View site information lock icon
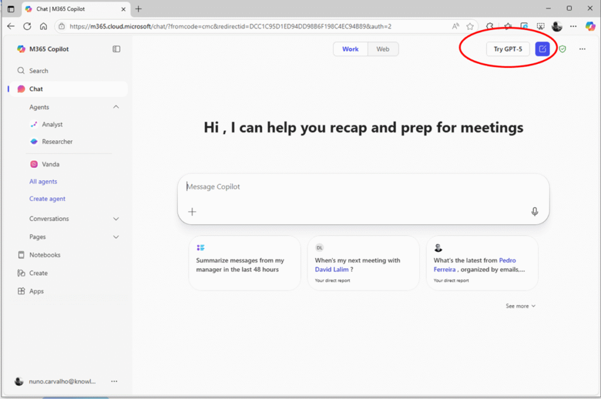601x399 pixels. [x=61, y=26]
